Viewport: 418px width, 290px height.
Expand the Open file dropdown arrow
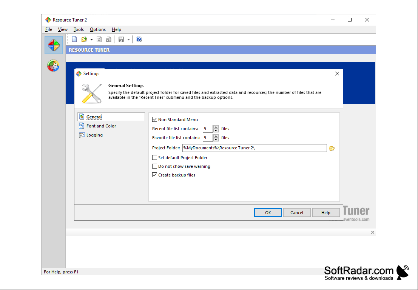pyautogui.click(x=91, y=40)
